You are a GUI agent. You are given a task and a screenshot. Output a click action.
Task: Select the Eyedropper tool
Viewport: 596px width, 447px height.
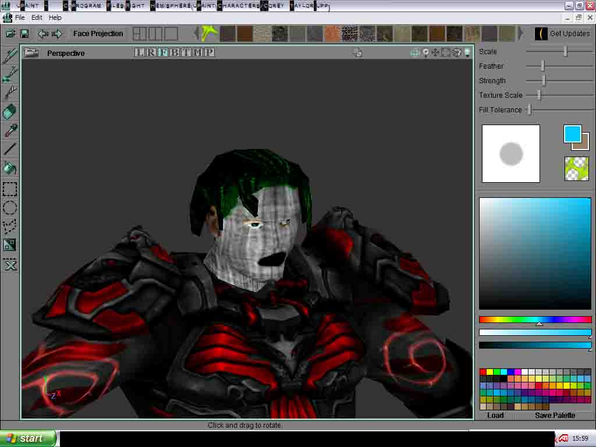coord(9,131)
